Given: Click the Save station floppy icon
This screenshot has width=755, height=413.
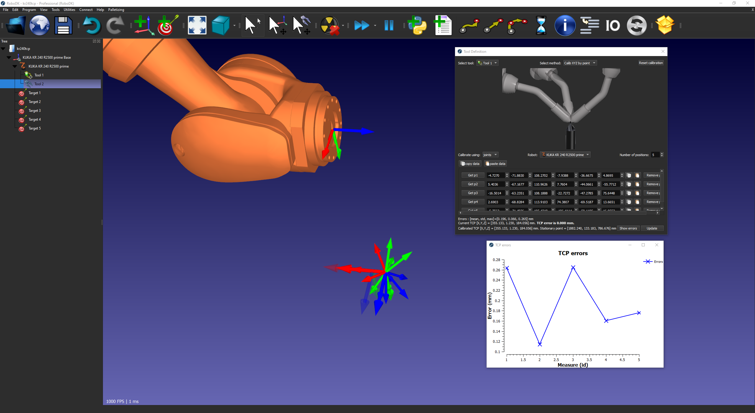Looking at the screenshot, I should [63, 26].
